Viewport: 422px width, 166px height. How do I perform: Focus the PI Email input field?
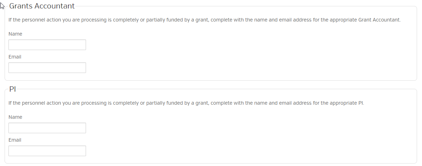[47, 151]
